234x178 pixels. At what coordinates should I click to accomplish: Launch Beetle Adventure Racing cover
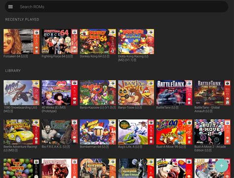[x=21, y=132]
